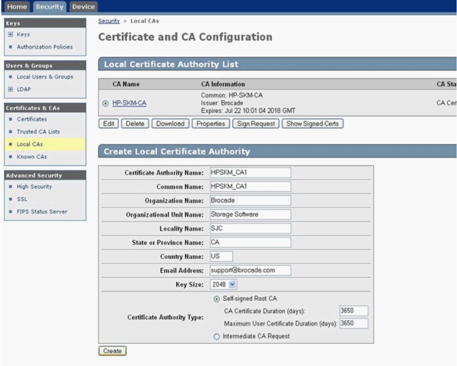Click the Sign Request button
The image size is (457, 366).
pos(255,124)
